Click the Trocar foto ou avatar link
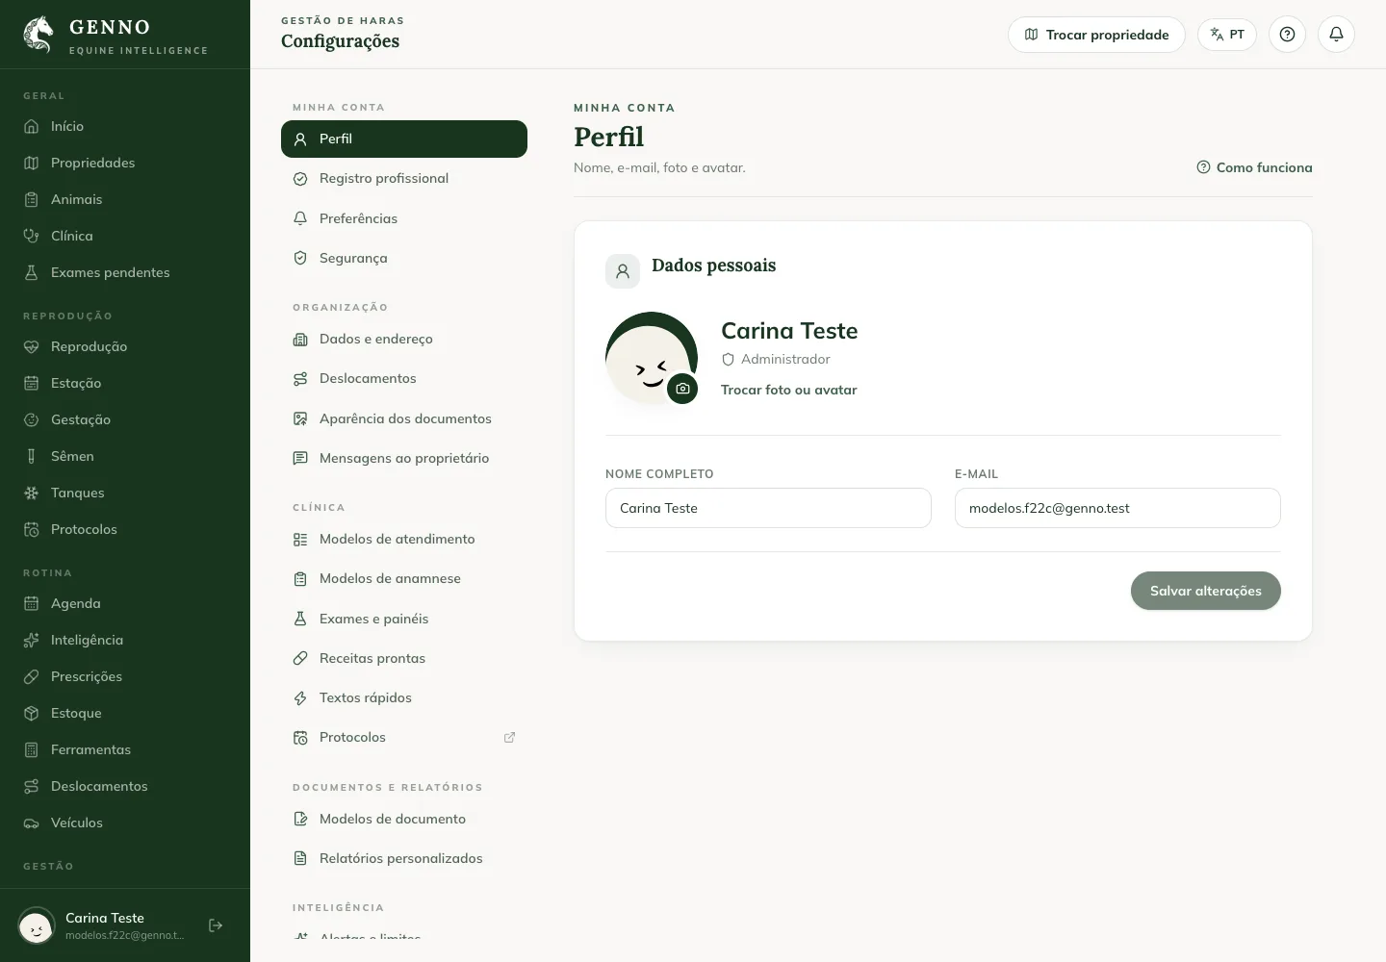This screenshot has width=1386, height=962. 788,390
